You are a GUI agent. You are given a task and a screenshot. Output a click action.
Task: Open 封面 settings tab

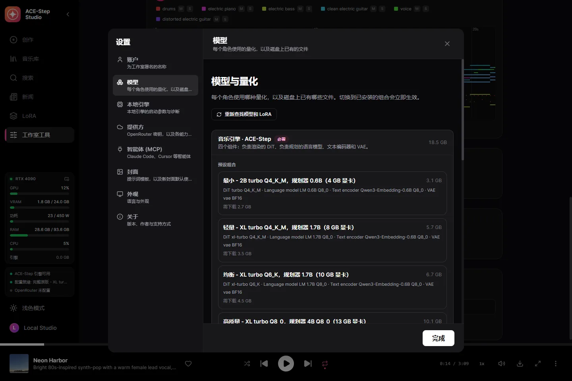pyautogui.click(x=155, y=175)
